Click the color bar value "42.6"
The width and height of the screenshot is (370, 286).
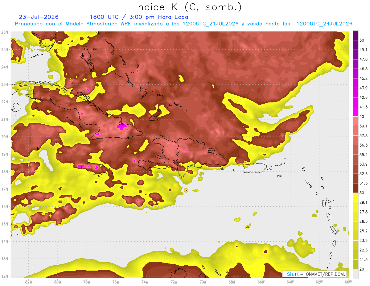click(x=364, y=97)
